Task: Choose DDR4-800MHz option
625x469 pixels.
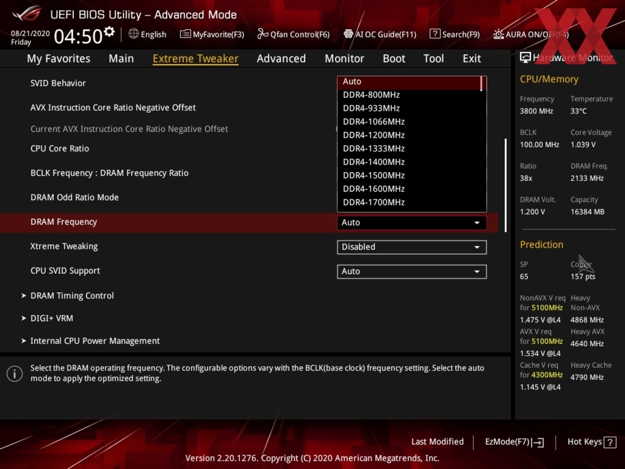Action: tap(409, 95)
